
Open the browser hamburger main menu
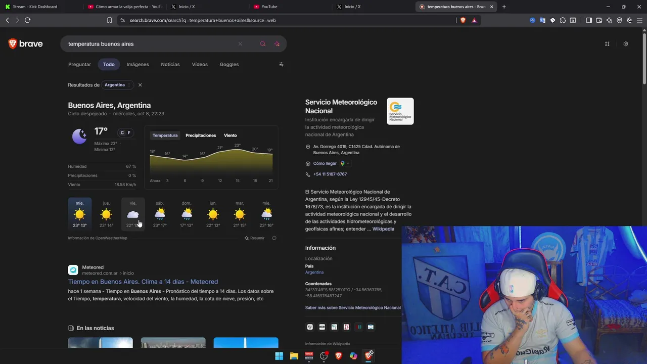pos(639,20)
